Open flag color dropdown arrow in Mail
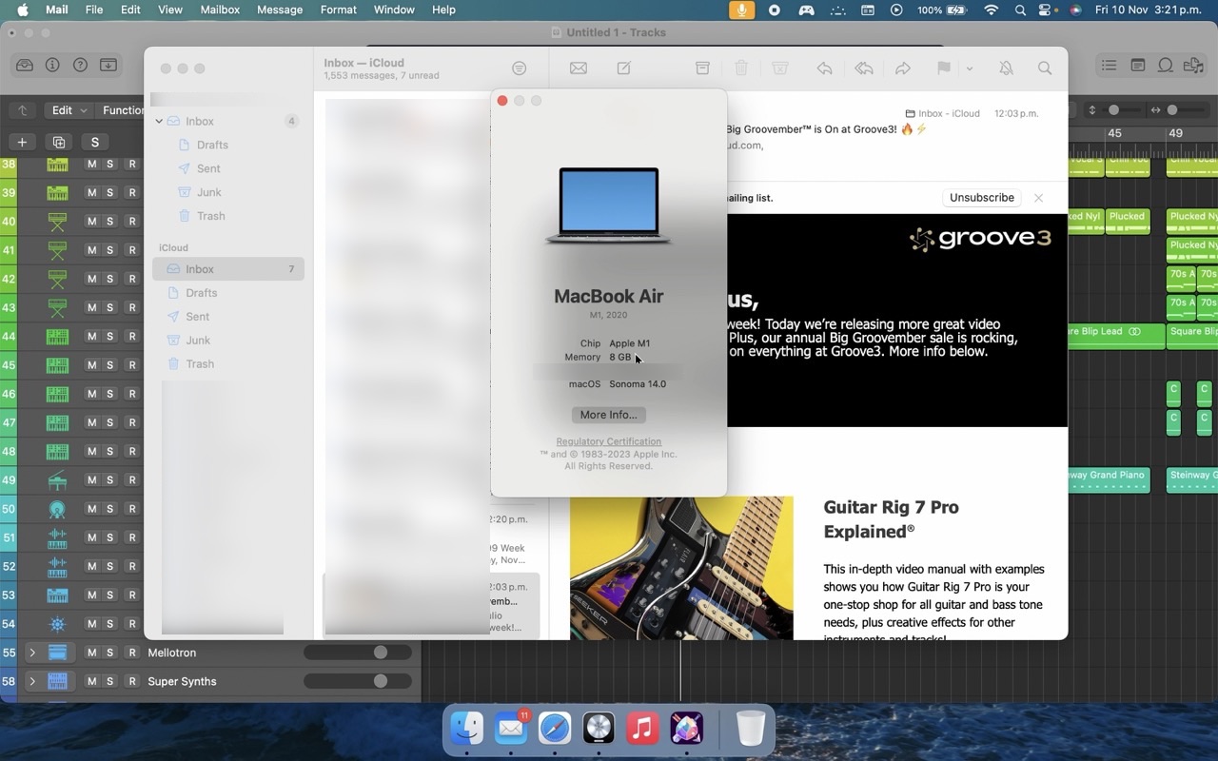This screenshot has width=1218, height=761. click(969, 68)
